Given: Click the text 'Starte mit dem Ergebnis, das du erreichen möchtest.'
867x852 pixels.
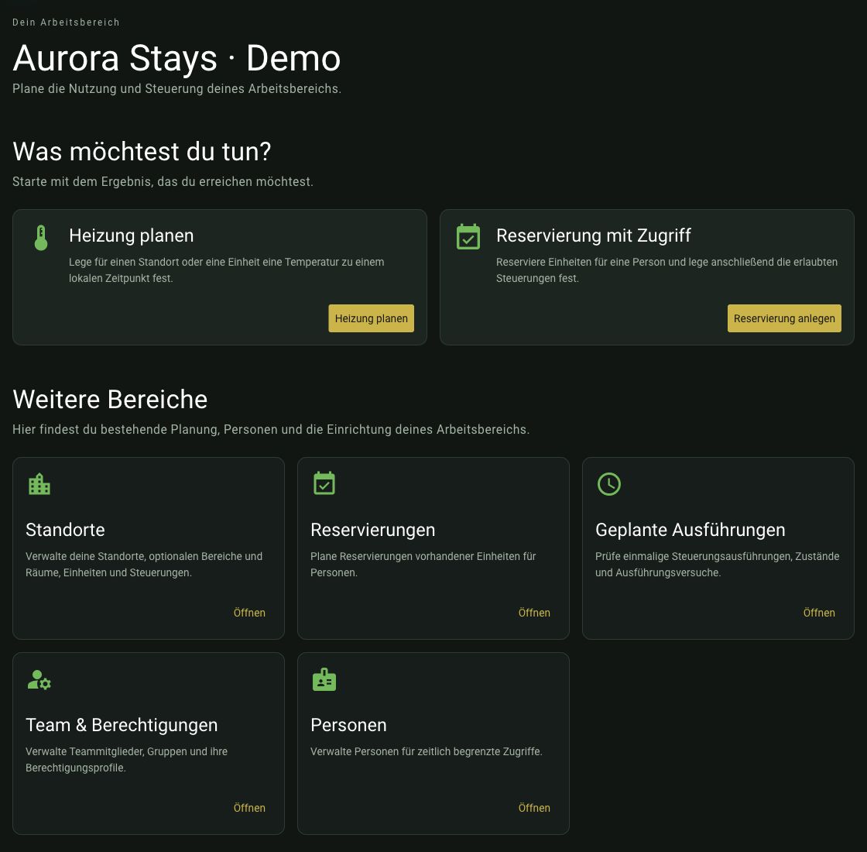Looking at the screenshot, I should point(163,181).
